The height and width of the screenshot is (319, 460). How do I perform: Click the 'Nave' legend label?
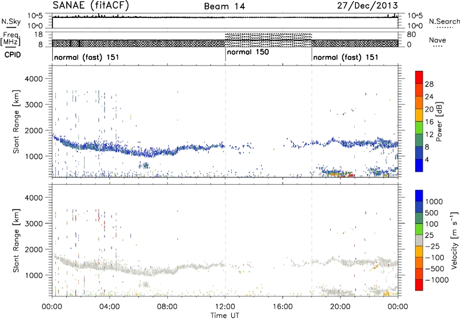pyautogui.click(x=438, y=40)
